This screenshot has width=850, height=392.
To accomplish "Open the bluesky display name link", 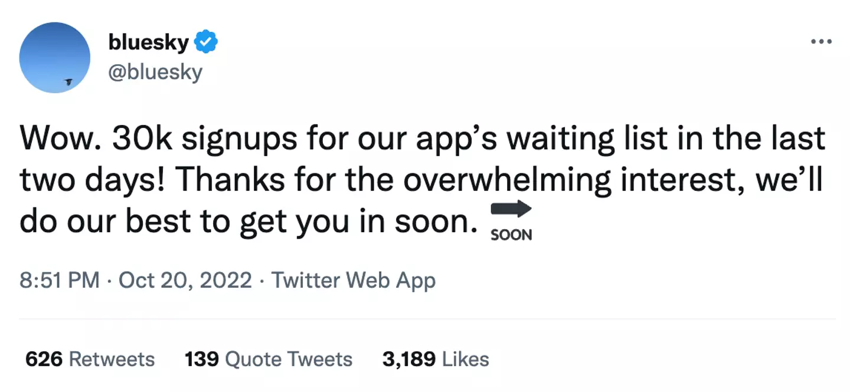I will point(149,42).
